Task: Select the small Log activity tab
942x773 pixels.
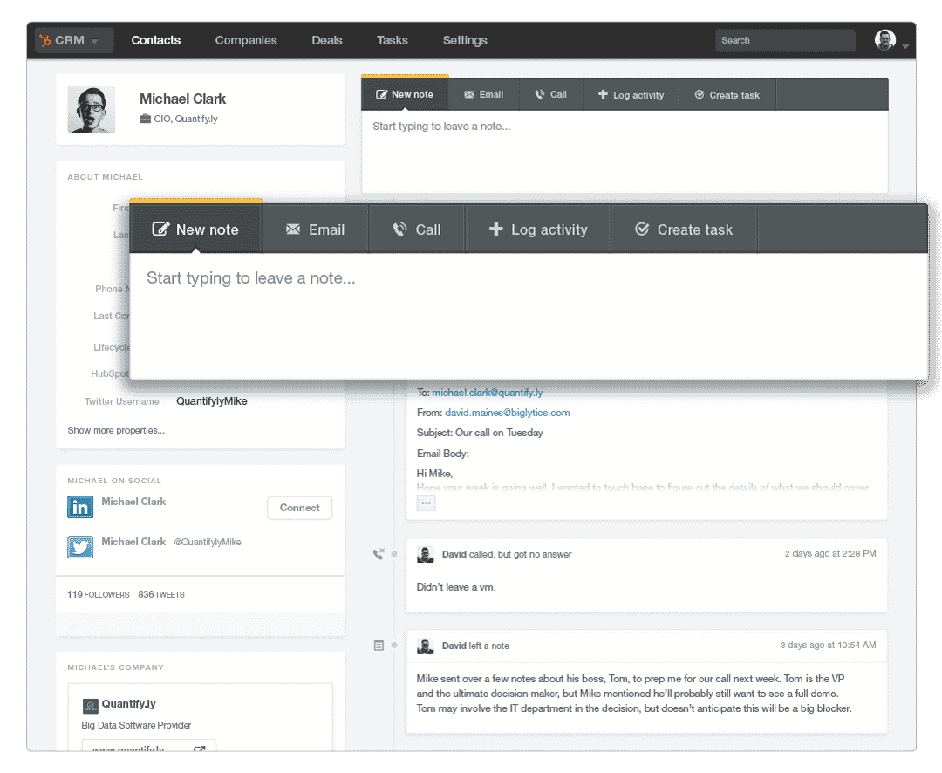Action: (x=631, y=94)
